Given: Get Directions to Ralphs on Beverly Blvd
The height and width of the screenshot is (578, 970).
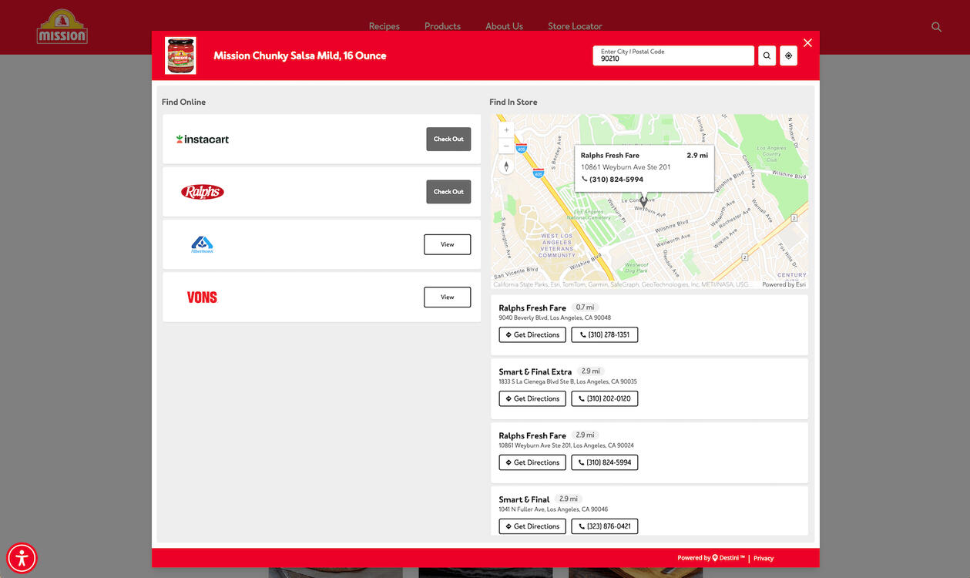Looking at the screenshot, I should coord(532,334).
